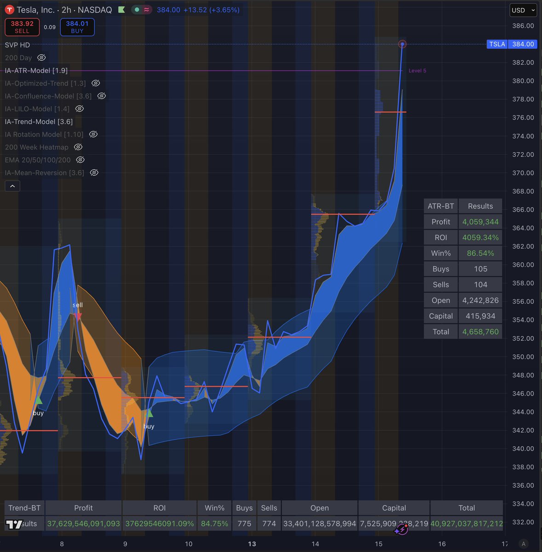542x552 pixels.
Task: Click the circle marker at the last price point
Action: pyautogui.click(x=403, y=44)
